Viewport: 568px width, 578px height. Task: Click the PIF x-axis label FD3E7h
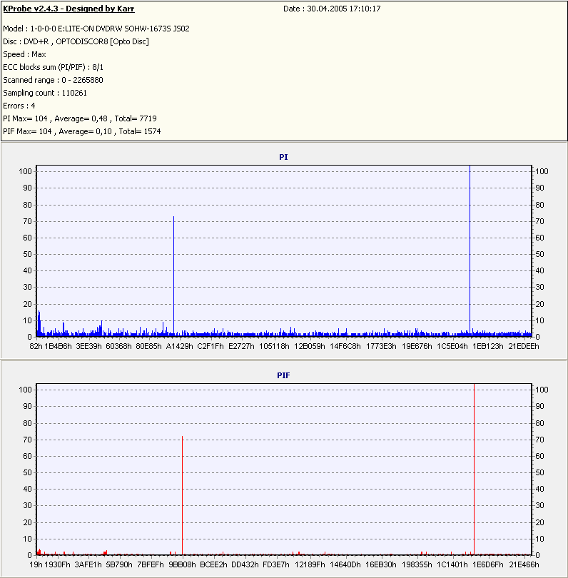pos(276,564)
